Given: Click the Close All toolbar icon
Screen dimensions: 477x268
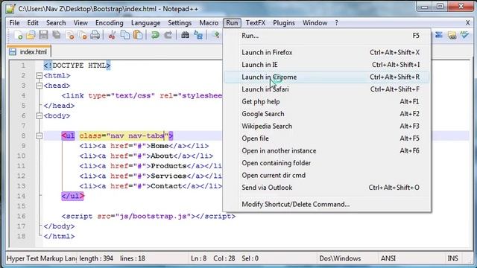Looking at the screenshot, I should pyautogui.click(x=83, y=35).
